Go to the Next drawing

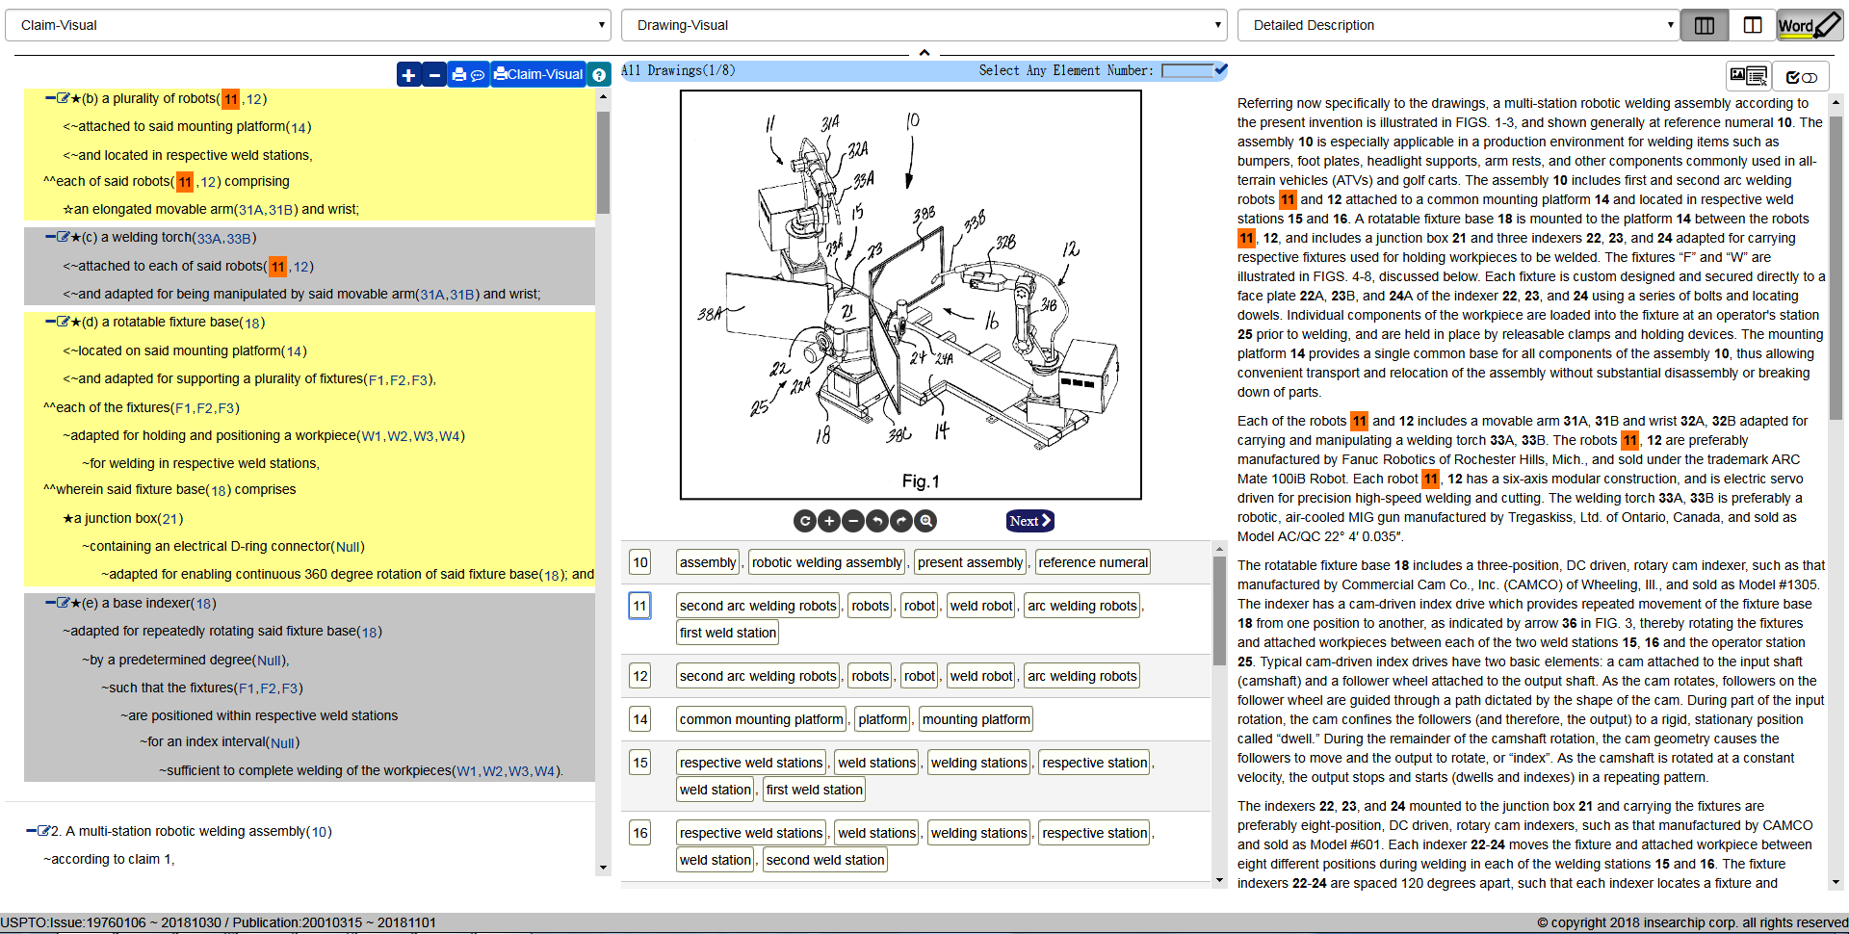click(x=1029, y=521)
